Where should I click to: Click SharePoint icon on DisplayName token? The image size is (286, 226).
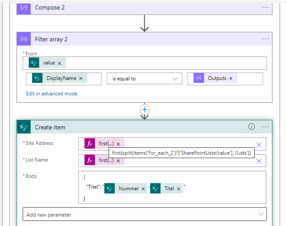pos(37,78)
